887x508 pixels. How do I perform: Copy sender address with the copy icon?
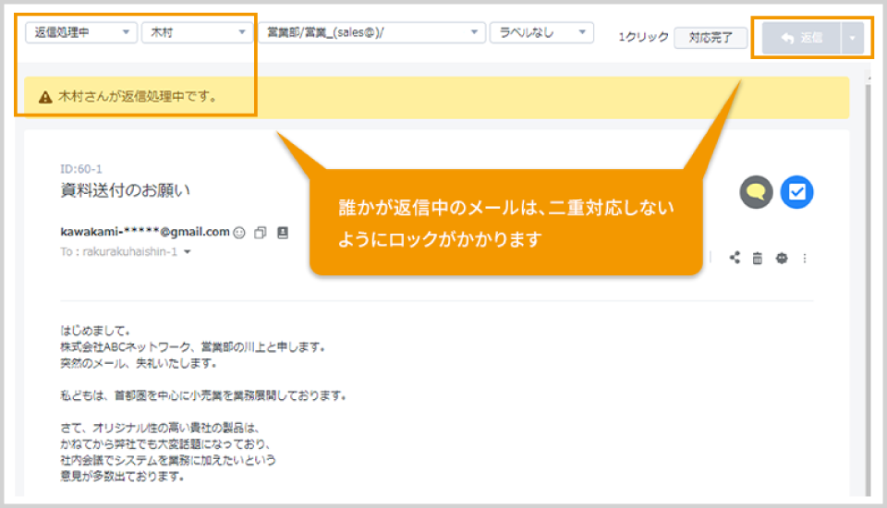[x=261, y=233]
